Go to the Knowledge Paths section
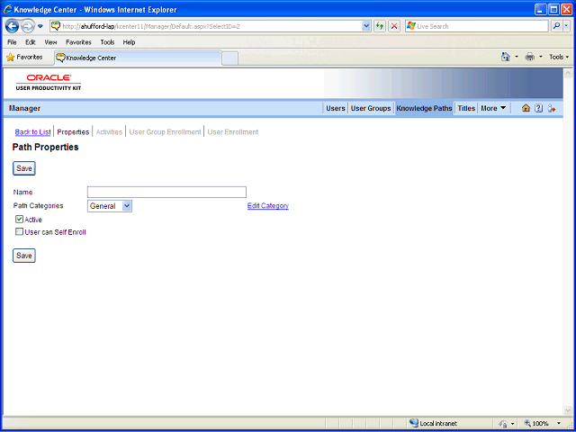The height and width of the screenshot is (432, 576). pyautogui.click(x=424, y=108)
